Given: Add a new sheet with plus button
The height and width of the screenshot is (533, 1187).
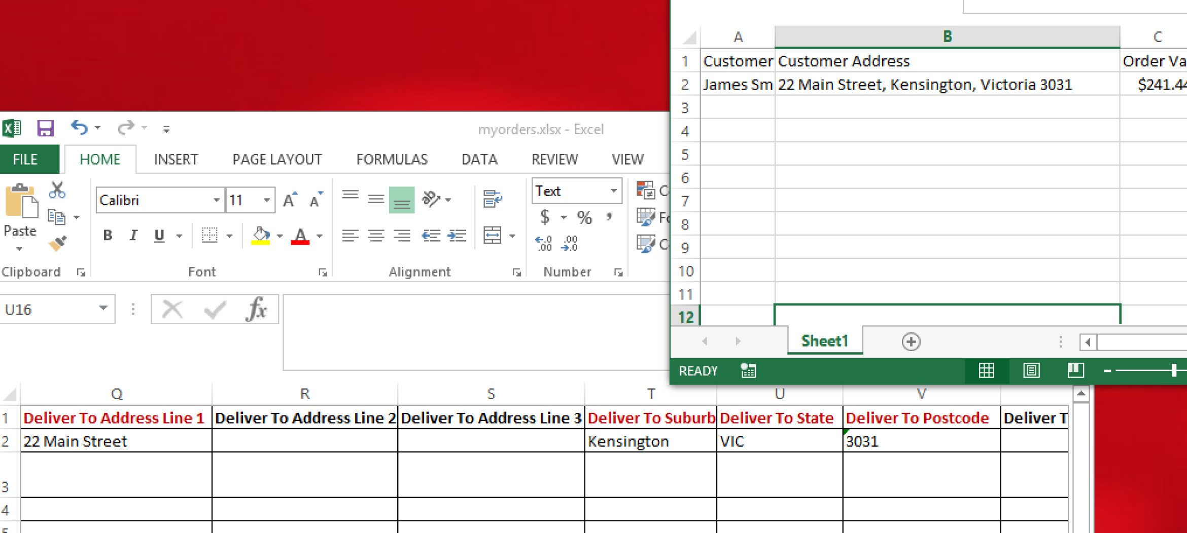Looking at the screenshot, I should point(911,341).
